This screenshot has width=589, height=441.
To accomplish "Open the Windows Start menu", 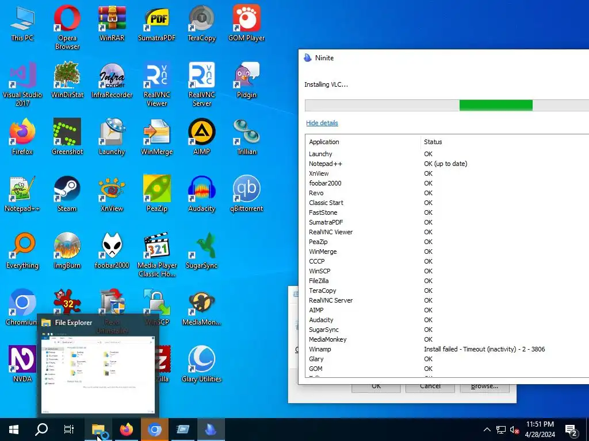I will coord(14,430).
